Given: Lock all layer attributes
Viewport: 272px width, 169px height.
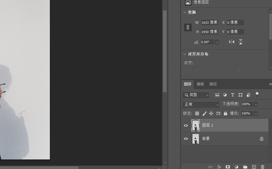Looking at the screenshot, I should pyautogui.click(x=226, y=113).
